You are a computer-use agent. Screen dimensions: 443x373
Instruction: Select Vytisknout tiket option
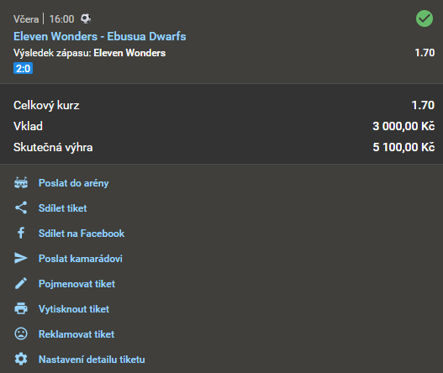(74, 309)
